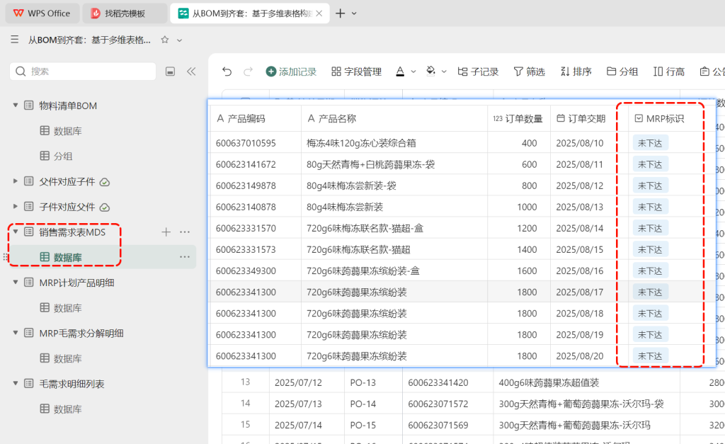Switch to the 找稻壳模板 tab
This screenshot has width=725, height=444.
(125, 13)
